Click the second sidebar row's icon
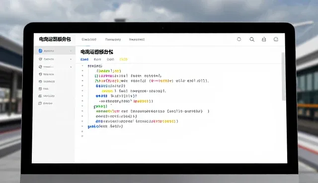The height and width of the screenshot is (183, 318). click(40, 59)
